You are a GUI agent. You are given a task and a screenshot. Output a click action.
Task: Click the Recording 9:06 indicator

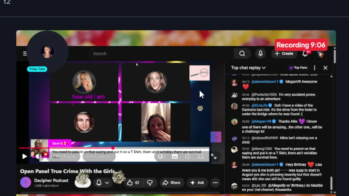pos(301,45)
